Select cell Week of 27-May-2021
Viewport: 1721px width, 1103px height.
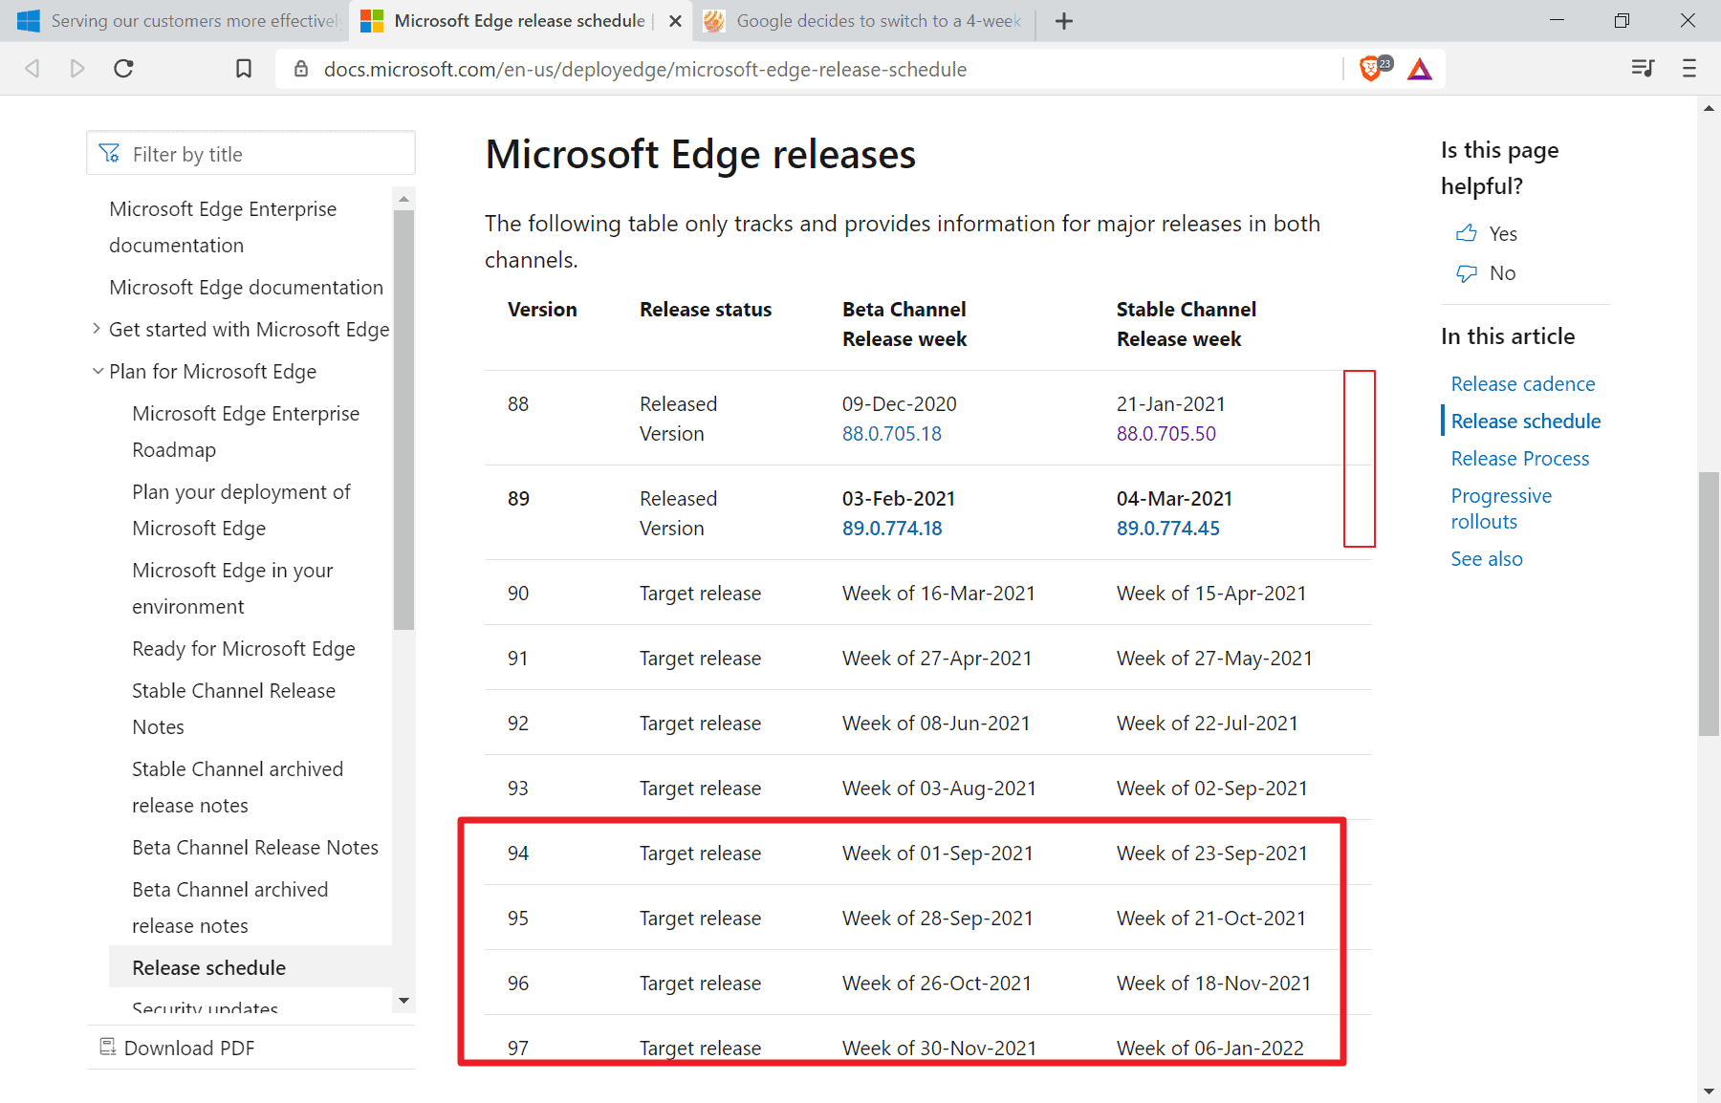tap(1214, 659)
